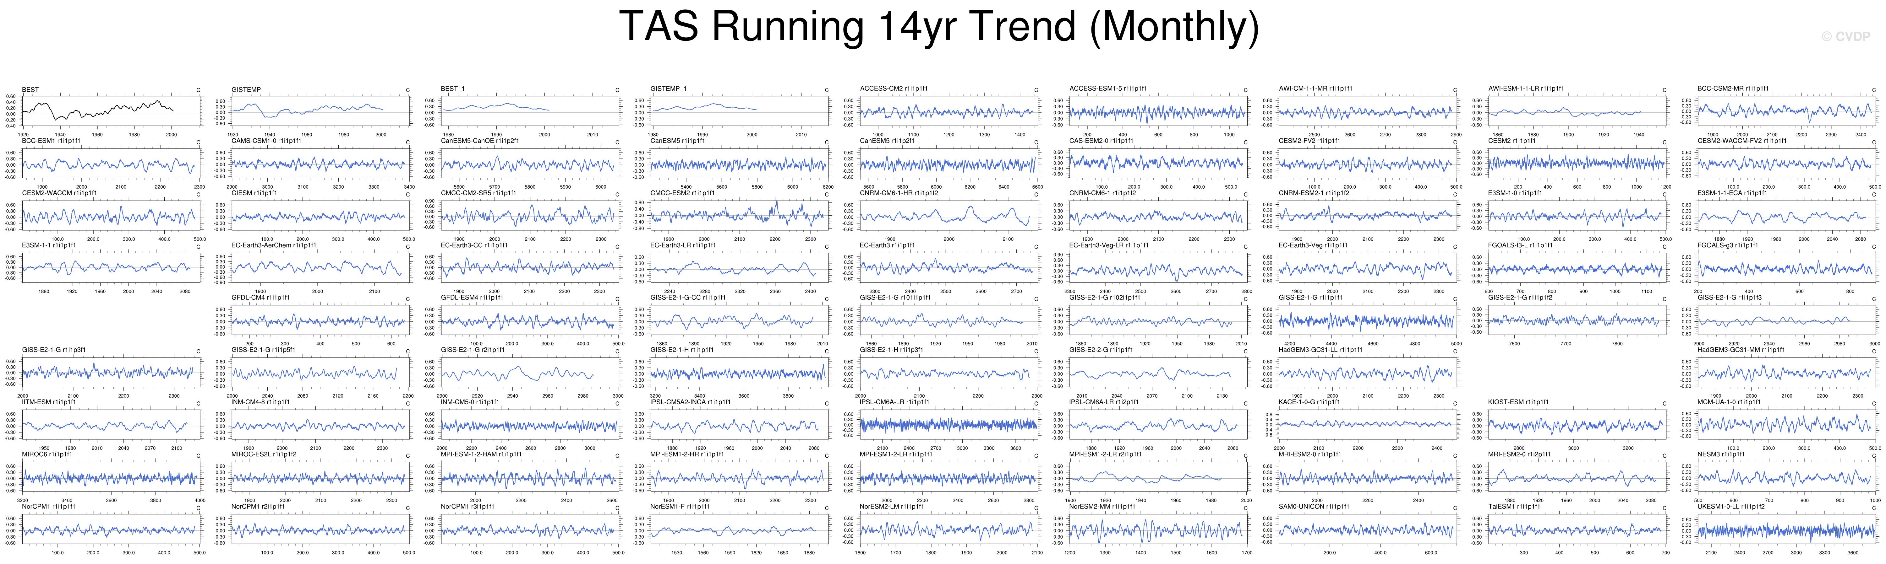Image resolution: width=1886 pixels, height=564 pixels.
Task: Click the FGOALS-g3 r1i1p1f1 plot
Action: pos(1786,268)
